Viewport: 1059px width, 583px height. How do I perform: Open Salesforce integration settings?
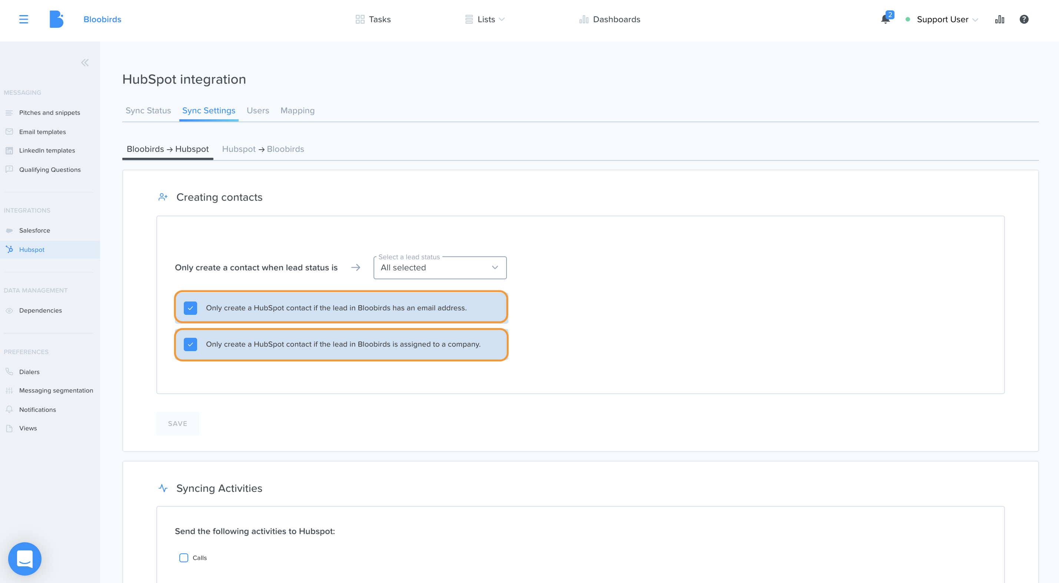click(x=34, y=230)
